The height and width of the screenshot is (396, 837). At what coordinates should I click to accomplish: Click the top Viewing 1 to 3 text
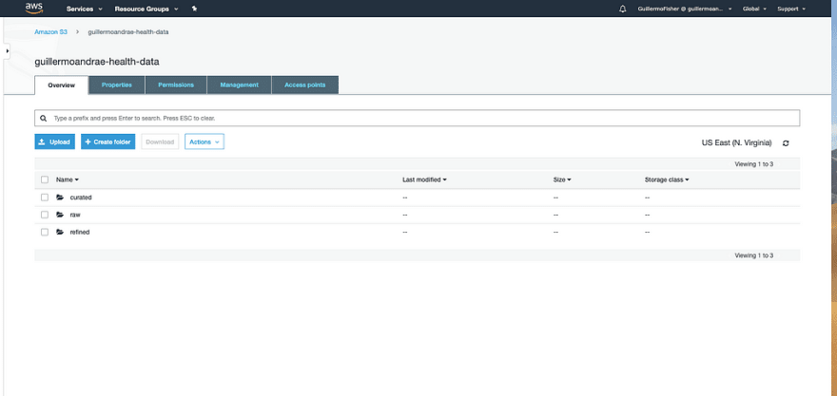point(753,164)
